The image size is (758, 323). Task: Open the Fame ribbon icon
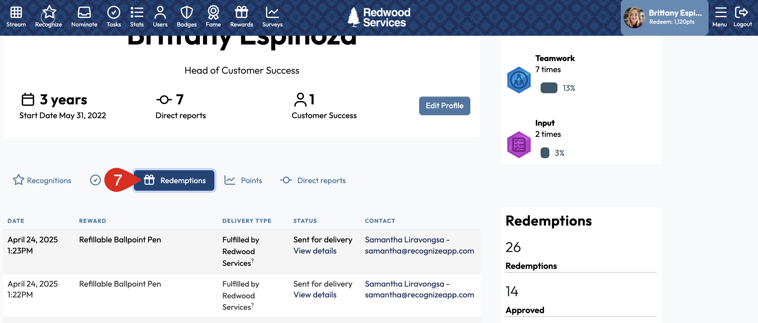(x=213, y=13)
